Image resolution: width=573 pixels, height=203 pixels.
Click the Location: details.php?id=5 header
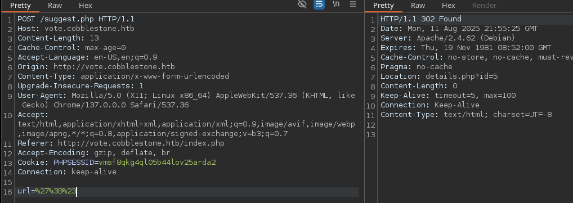click(439, 76)
